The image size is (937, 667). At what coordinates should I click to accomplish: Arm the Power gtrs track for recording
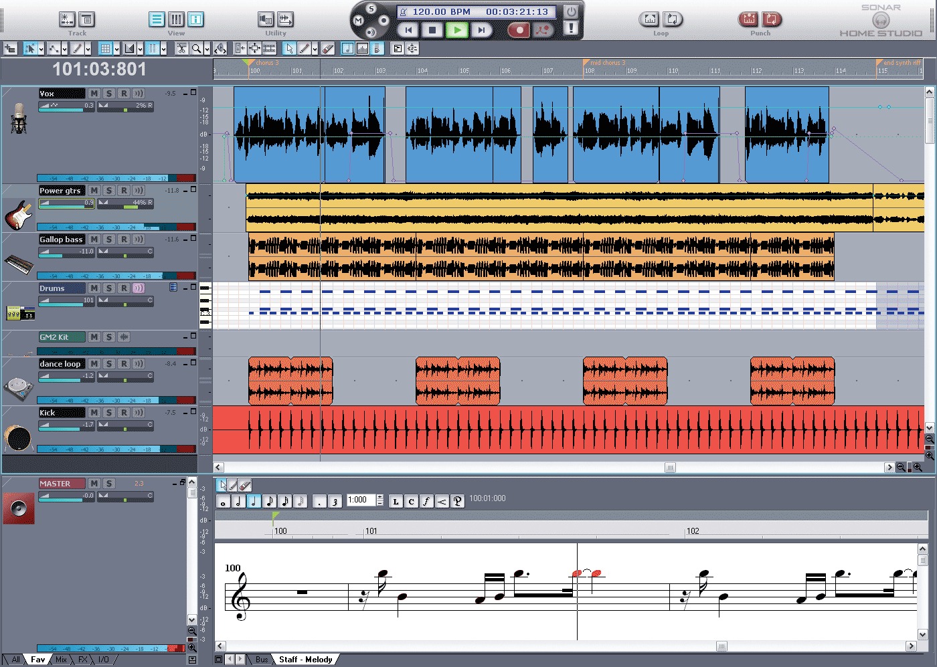coord(124,191)
